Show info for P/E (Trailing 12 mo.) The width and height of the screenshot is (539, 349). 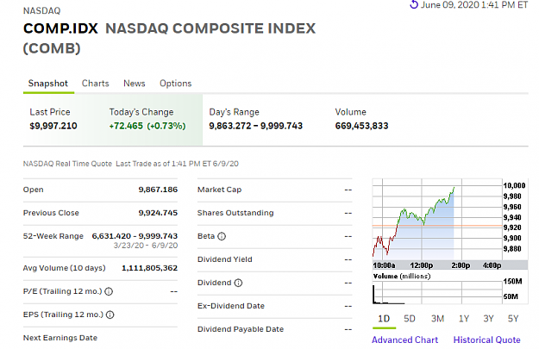tap(109, 291)
